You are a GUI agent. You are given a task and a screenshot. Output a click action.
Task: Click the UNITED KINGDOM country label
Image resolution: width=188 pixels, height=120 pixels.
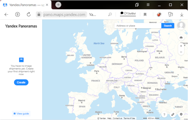[86, 56]
